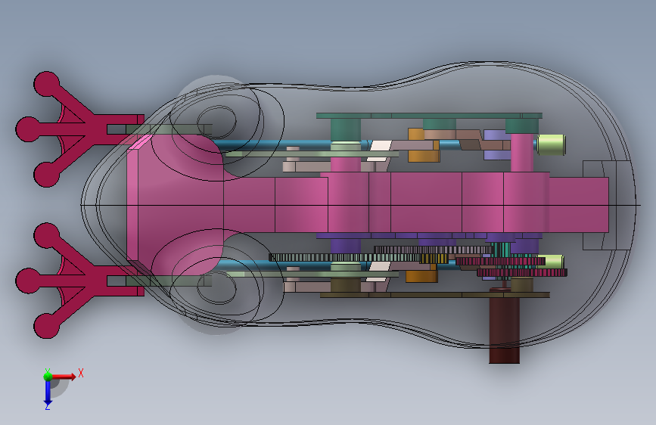This screenshot has width=656, height=425.
Task: Click the green Y axis origin ball of the triad
Action: point(48,377)
